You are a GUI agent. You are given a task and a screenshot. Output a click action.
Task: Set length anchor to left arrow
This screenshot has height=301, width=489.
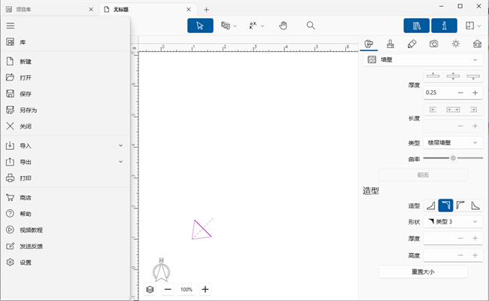[x=433, y=109]
